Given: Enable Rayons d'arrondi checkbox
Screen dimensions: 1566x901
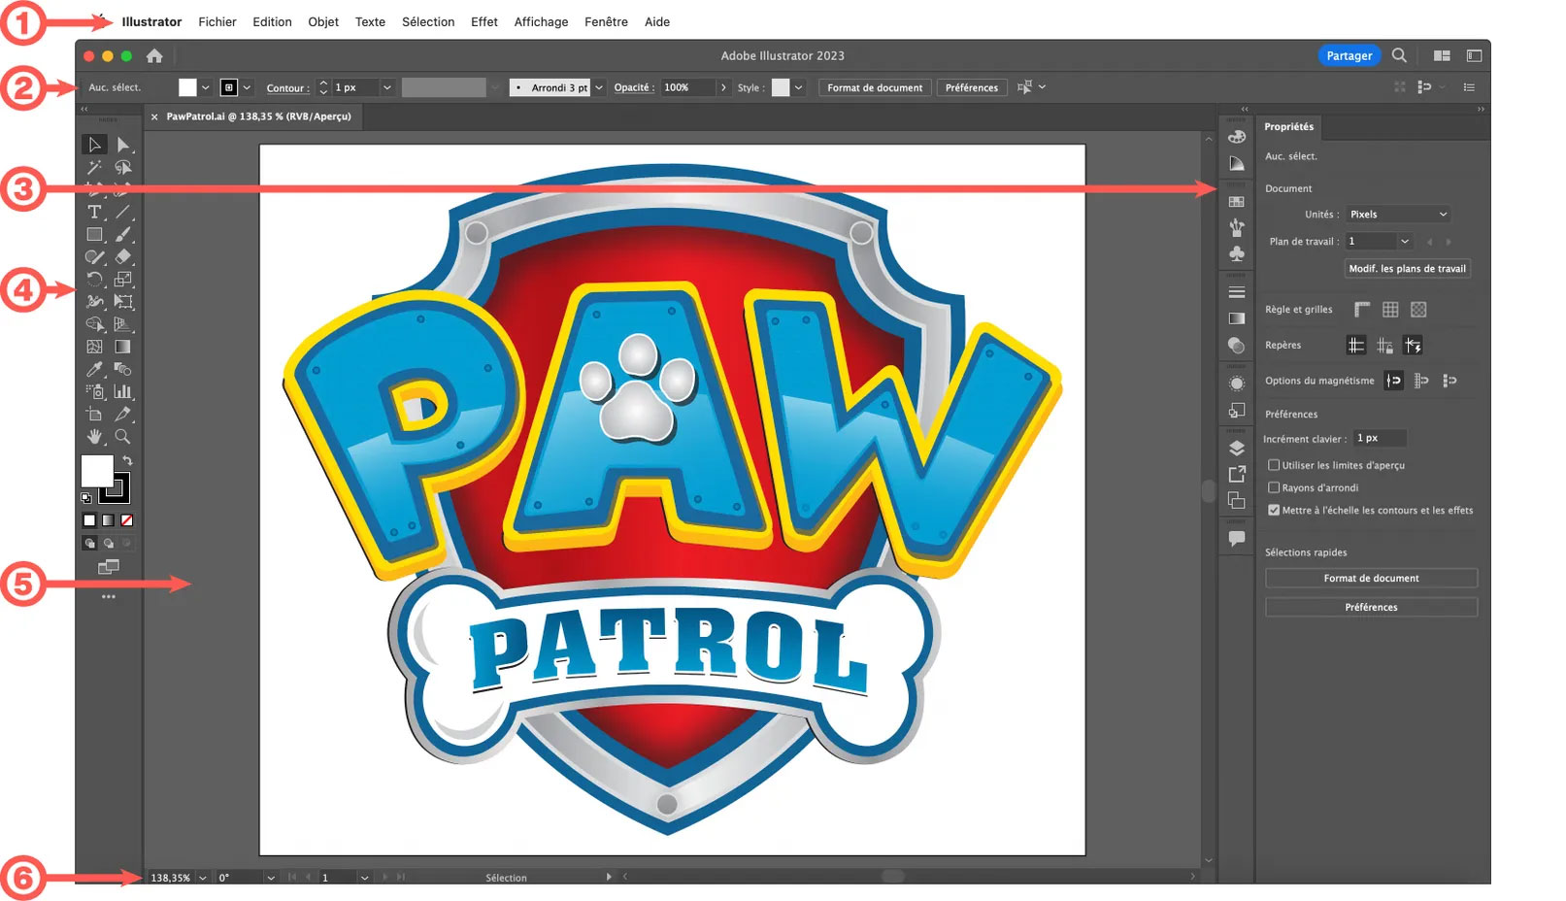Looking at the screenshot, I should 1274,487.
